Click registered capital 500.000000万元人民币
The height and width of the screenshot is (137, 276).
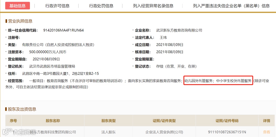tap(48, 52)
